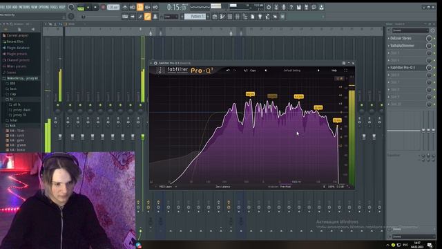Open the FILE menu in FL Studio

pyautogui.click(x=2, y=7)
